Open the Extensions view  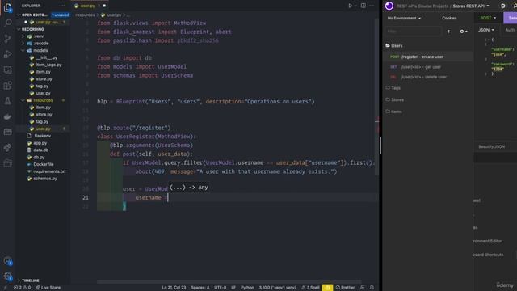[7, 86]
